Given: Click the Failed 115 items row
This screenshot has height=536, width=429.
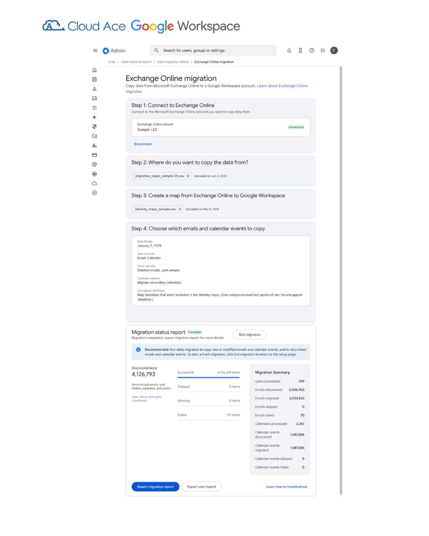Looking at the screenshot, I should (209, 415).
